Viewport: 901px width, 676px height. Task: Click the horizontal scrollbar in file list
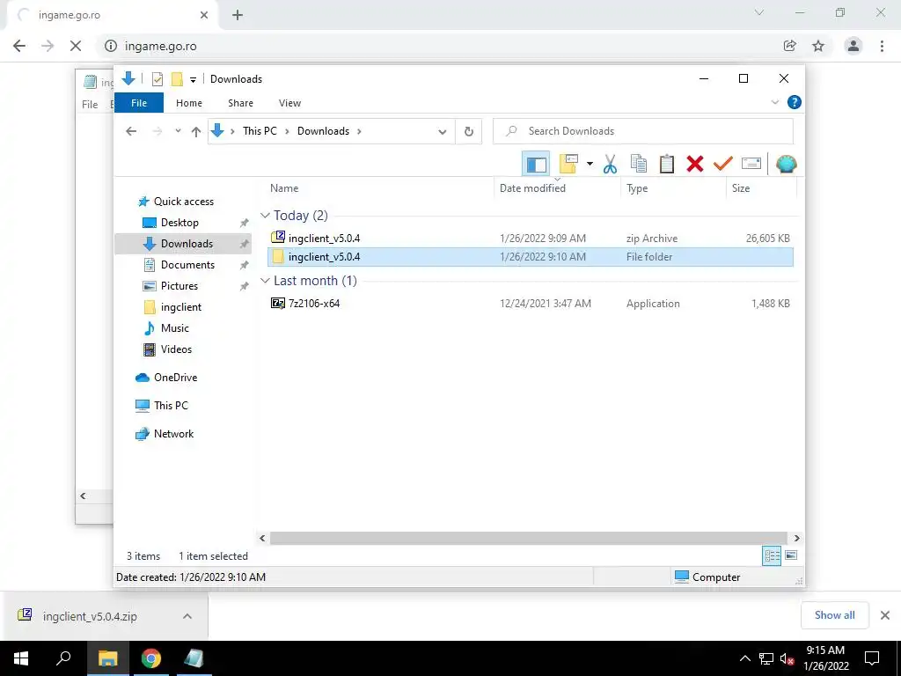click(529, 539)
